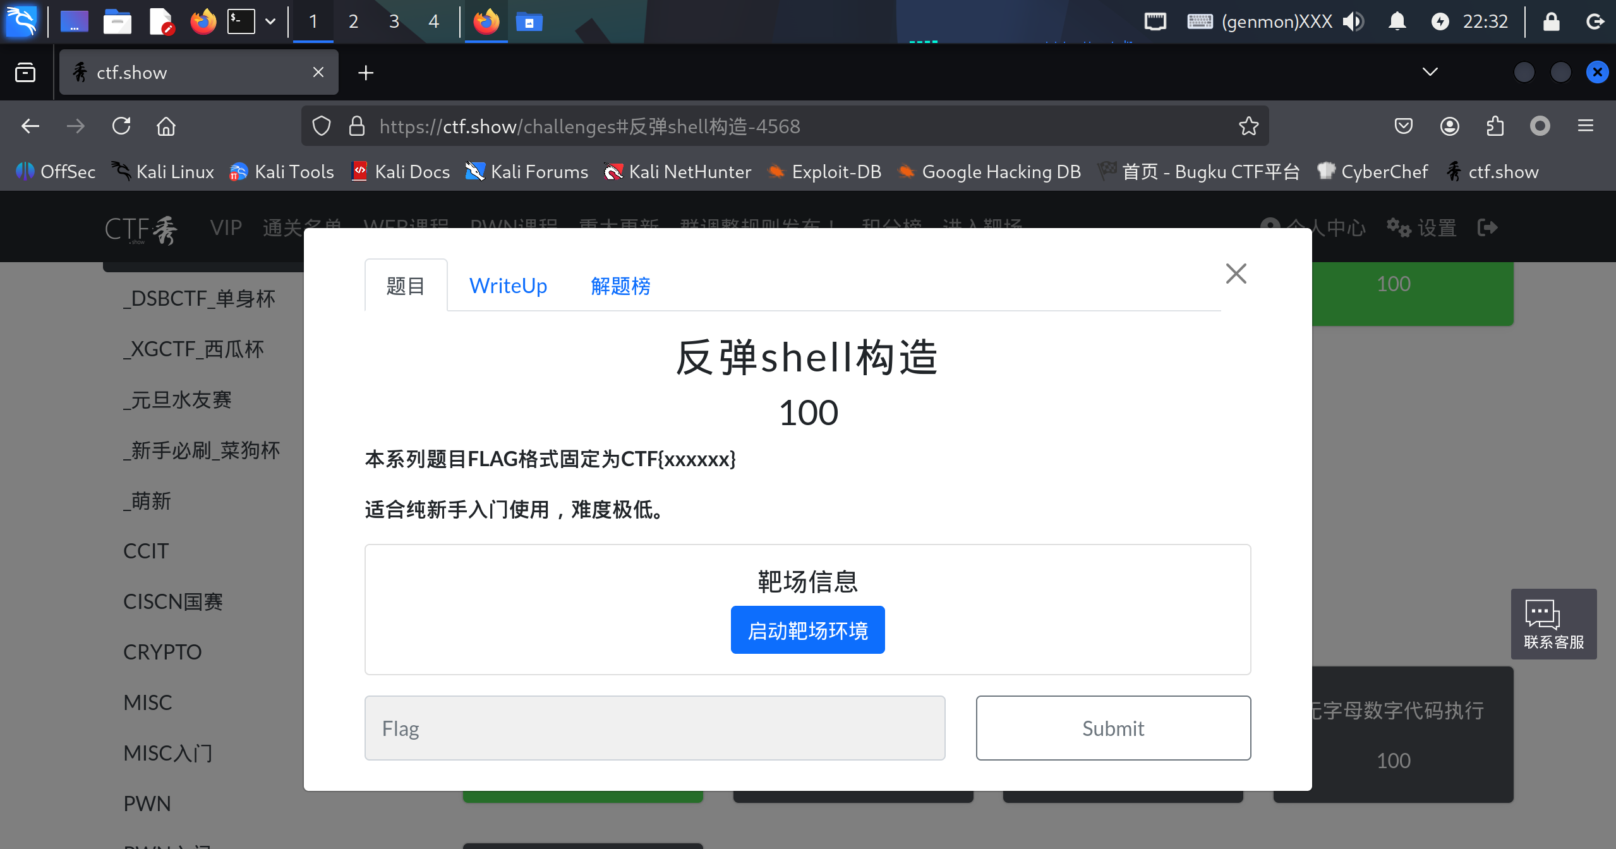Click the bookmark star icon in the address bar
The height and width of the screenshot is (849, 1616).
point(1248,126)
